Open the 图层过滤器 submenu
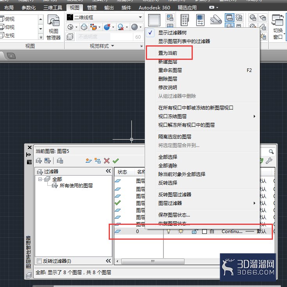The height and width of the screenshot is (287, 287). (x=203, y=203)
